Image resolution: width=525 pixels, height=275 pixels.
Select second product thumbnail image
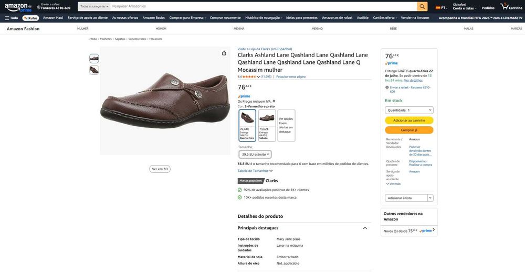coord(94,70)
